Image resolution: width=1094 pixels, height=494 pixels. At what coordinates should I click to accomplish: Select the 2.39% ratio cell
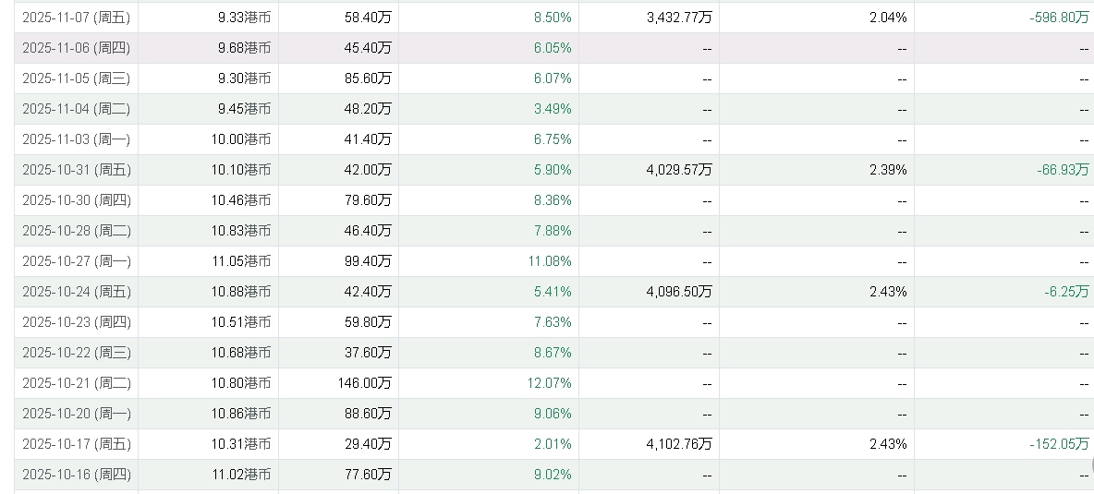pos(888,170)
